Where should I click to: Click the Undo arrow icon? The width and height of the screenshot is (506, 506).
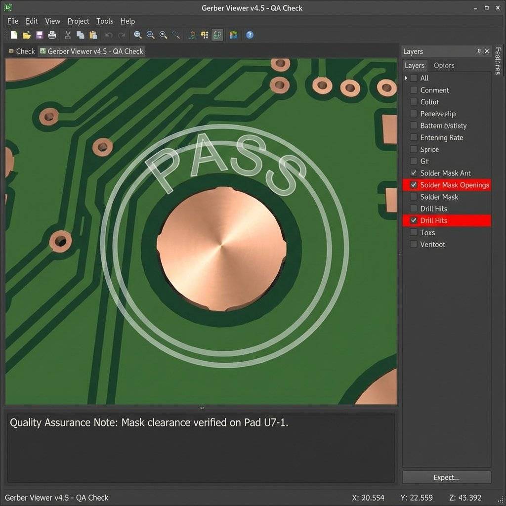[109, 35]
